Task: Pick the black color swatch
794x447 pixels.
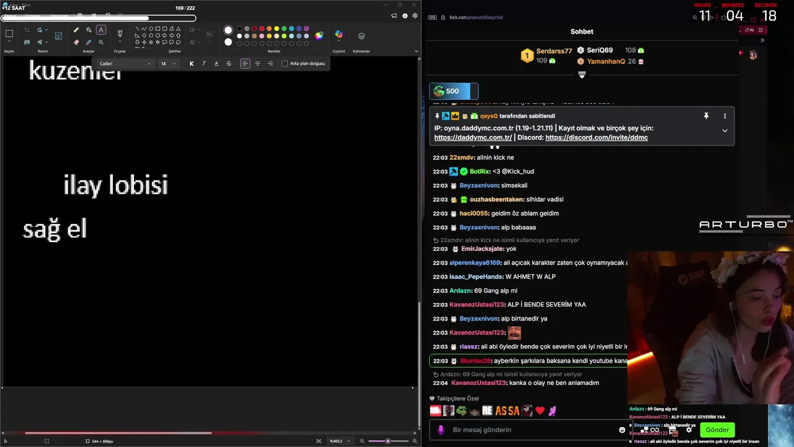Action: click(239, 29)
